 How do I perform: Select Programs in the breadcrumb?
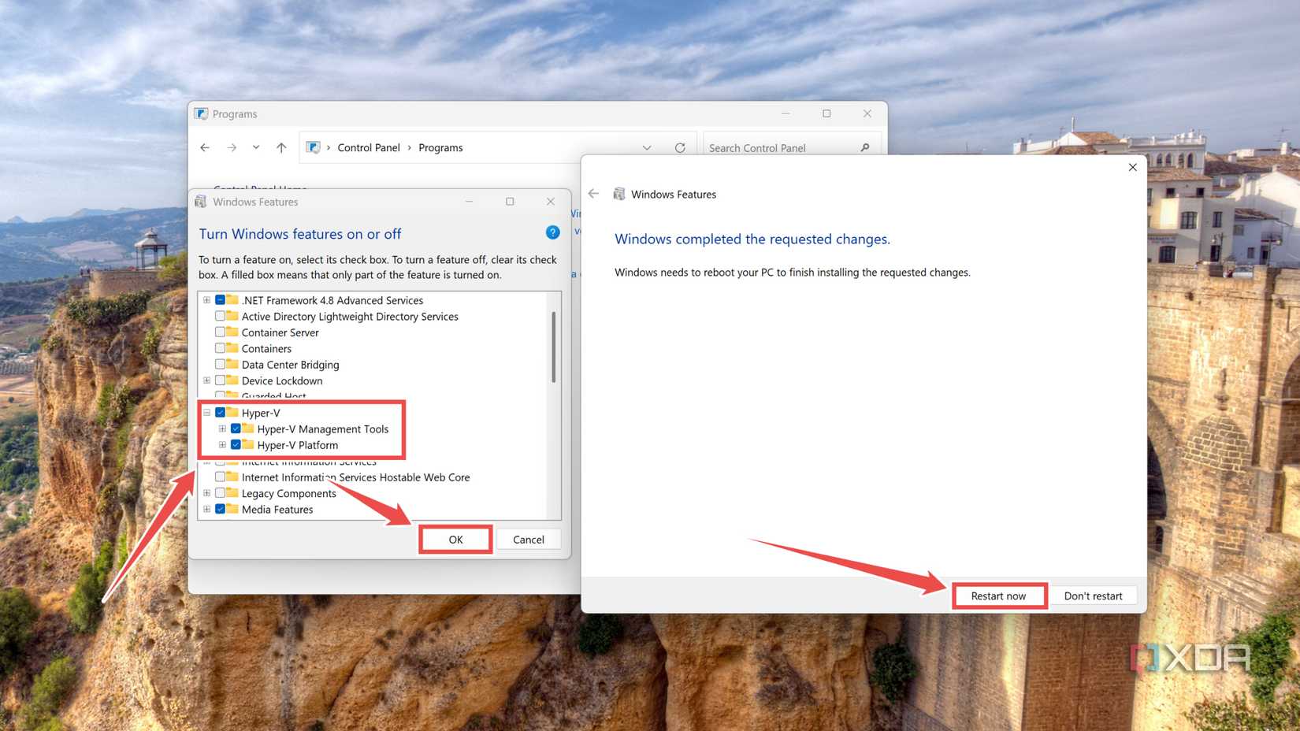pyautogui.click(x=440, y=147)
